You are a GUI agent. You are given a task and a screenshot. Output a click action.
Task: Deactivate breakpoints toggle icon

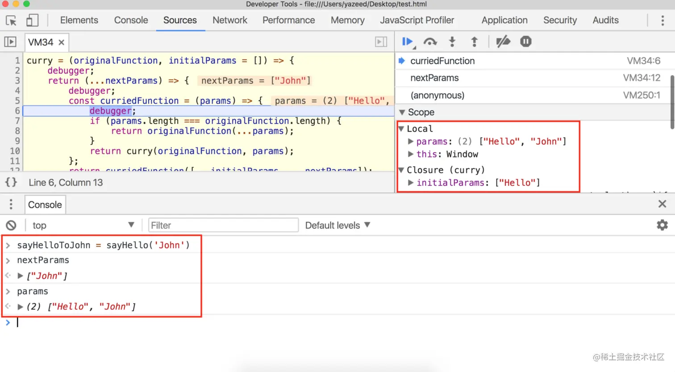(503, 42)
